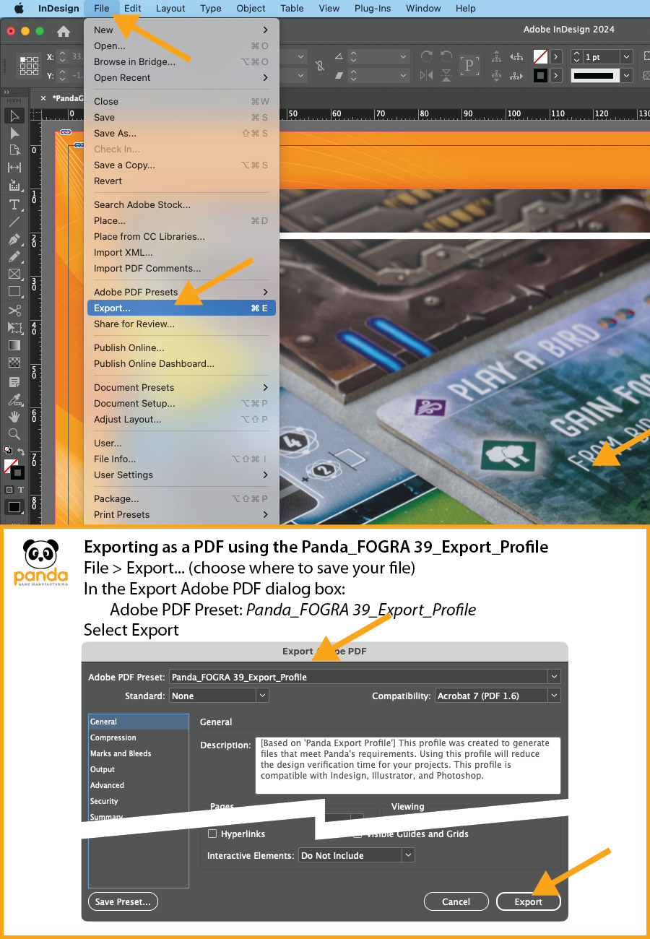The width and height of the screenshot is (650, 939).
Task: Click the 1 pt stroke weight field
Action: (599, 56)
